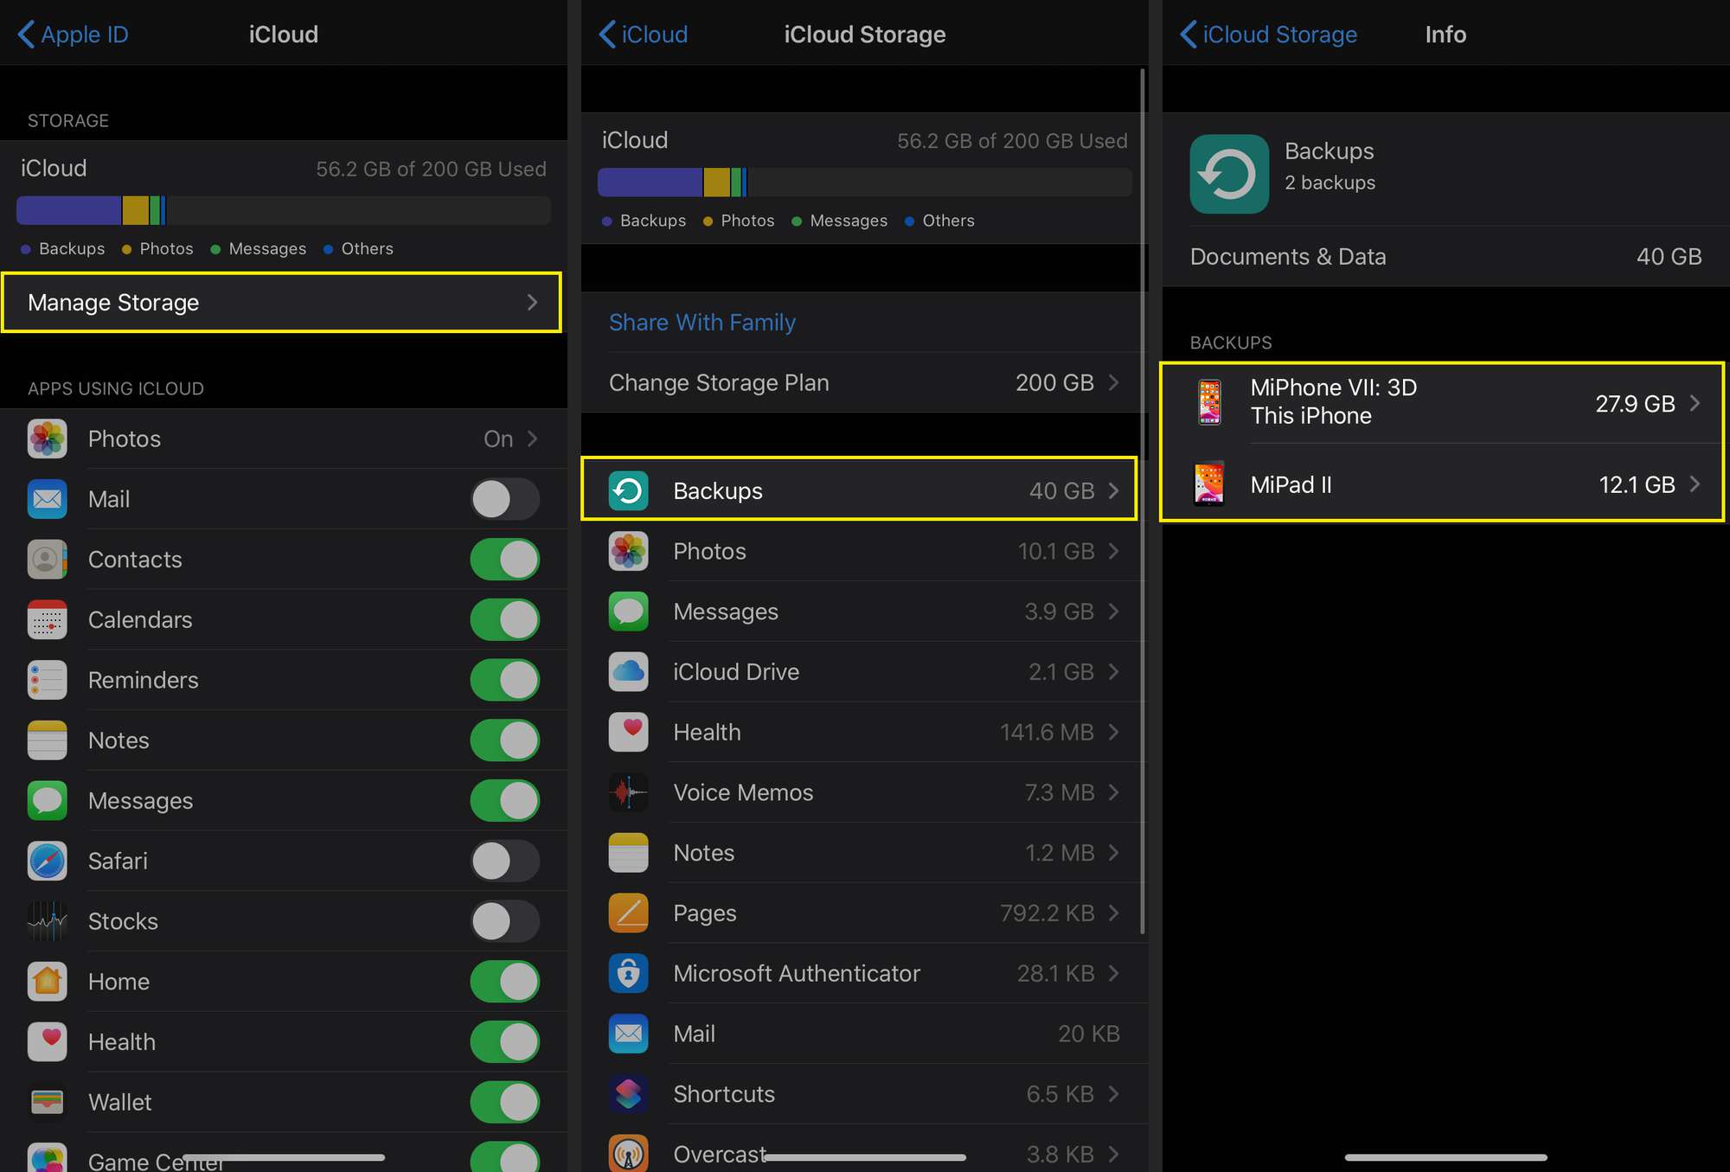Tap the Reminders app icon
This screenshot has height=1172, width=1730.
(x=47, y=680)
